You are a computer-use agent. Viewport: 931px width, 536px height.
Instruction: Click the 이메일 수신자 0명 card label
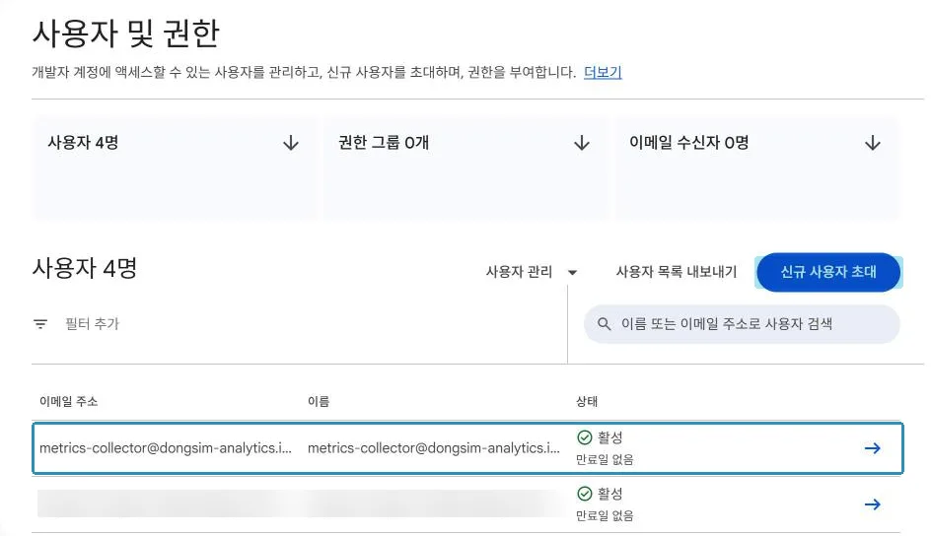pos(688,142)
